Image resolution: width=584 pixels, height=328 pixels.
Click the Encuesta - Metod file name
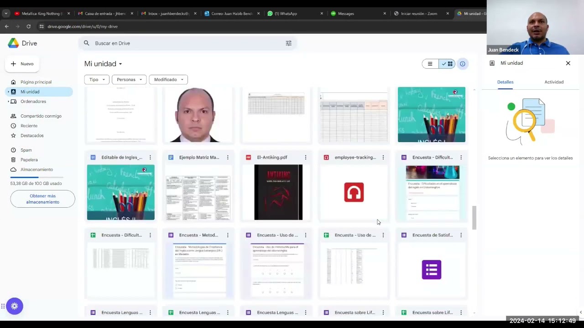coord(198,235)
